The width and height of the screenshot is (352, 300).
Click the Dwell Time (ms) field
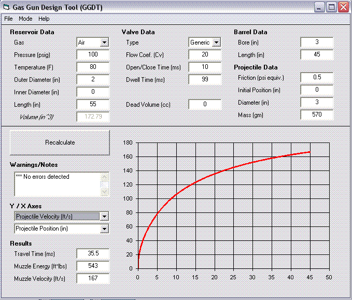click(x=205, y=79)
